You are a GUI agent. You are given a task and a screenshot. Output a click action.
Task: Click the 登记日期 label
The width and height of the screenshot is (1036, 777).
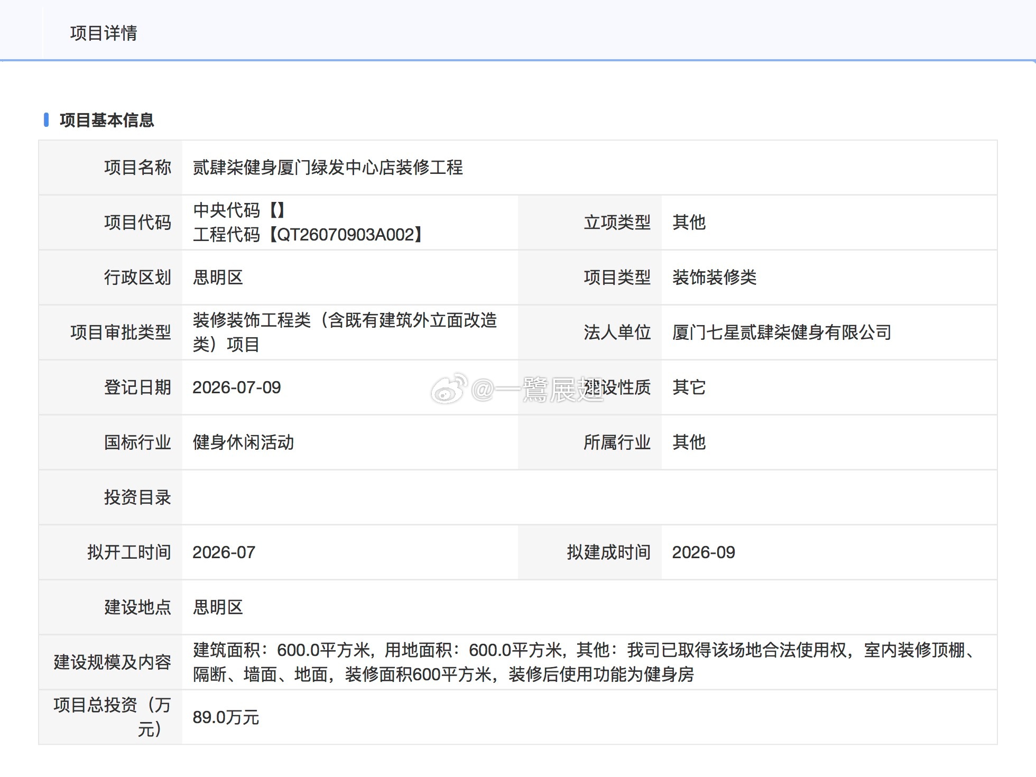point(137,387)
